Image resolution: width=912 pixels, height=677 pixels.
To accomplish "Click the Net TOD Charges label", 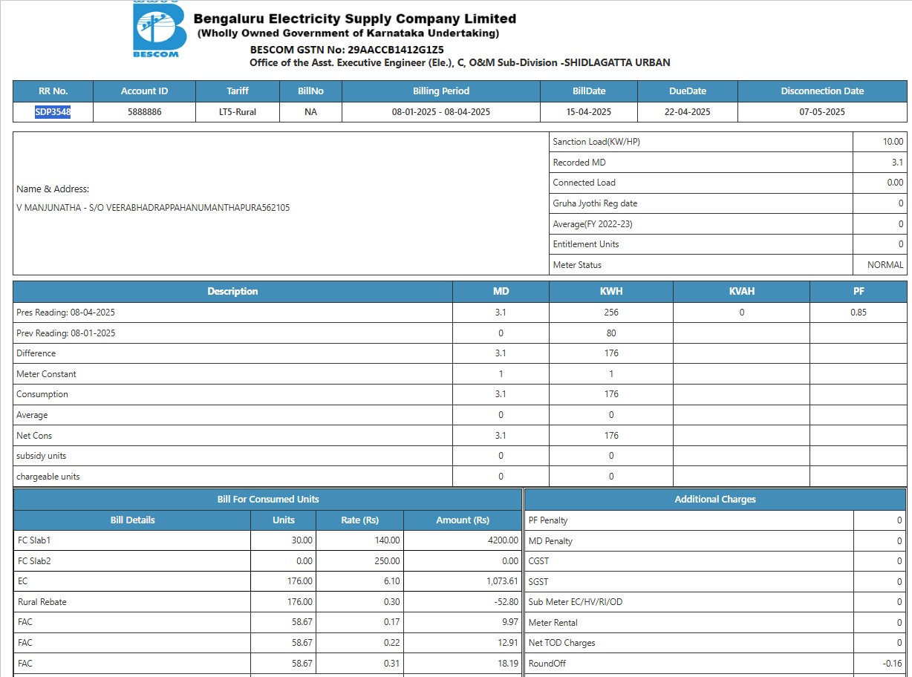I will pos(561,643).
